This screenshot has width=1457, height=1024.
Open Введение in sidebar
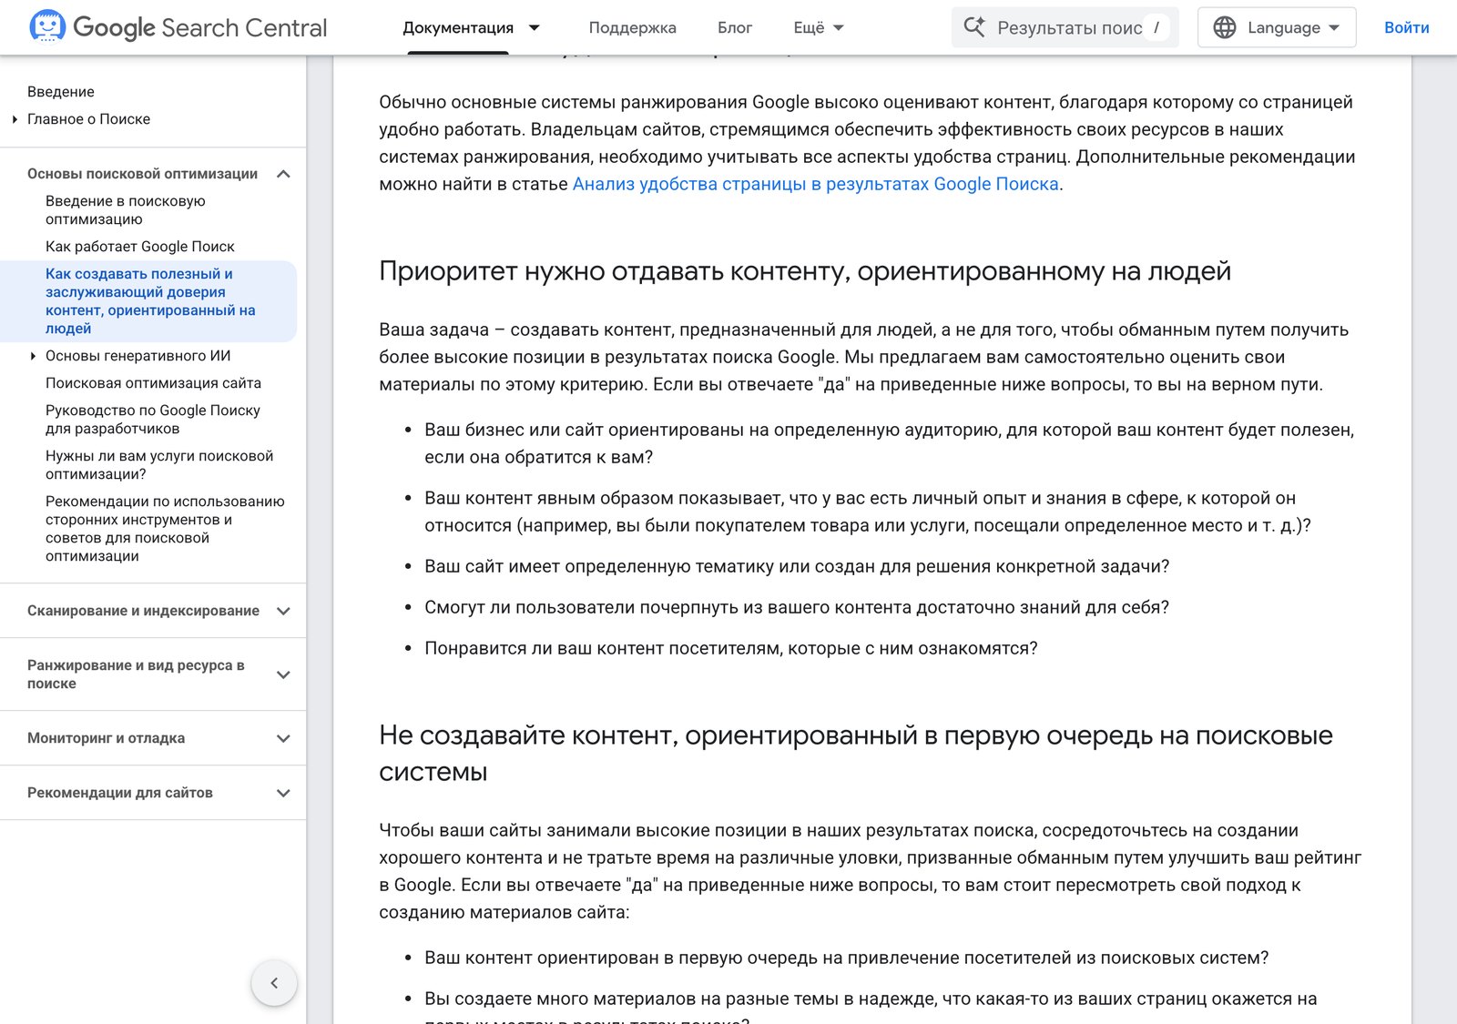[x=61, y=92]
